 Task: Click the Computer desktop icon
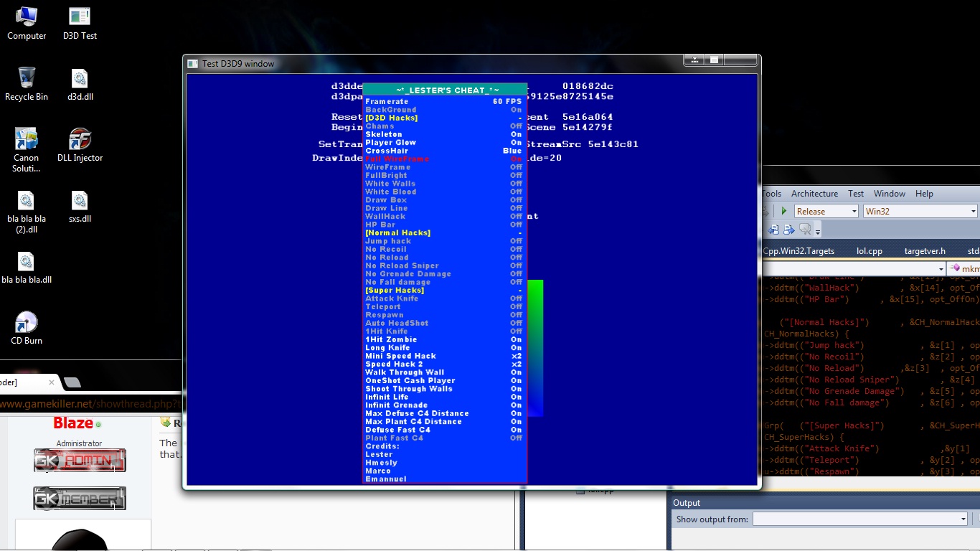tap(27, 18)
